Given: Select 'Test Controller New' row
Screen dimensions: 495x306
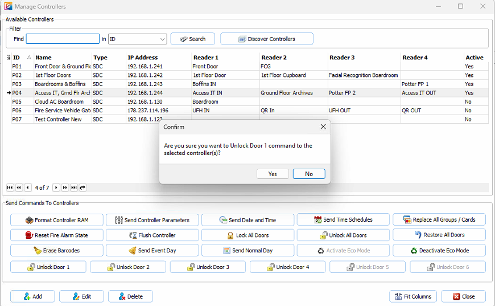Looking at the screenshot, I should click(x=250, y=120).
